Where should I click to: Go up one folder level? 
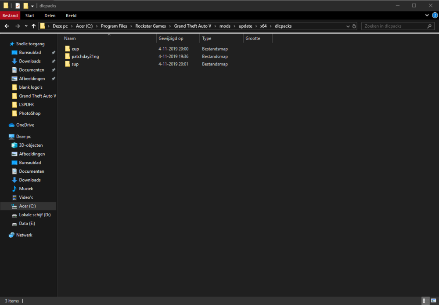point(34,26)
